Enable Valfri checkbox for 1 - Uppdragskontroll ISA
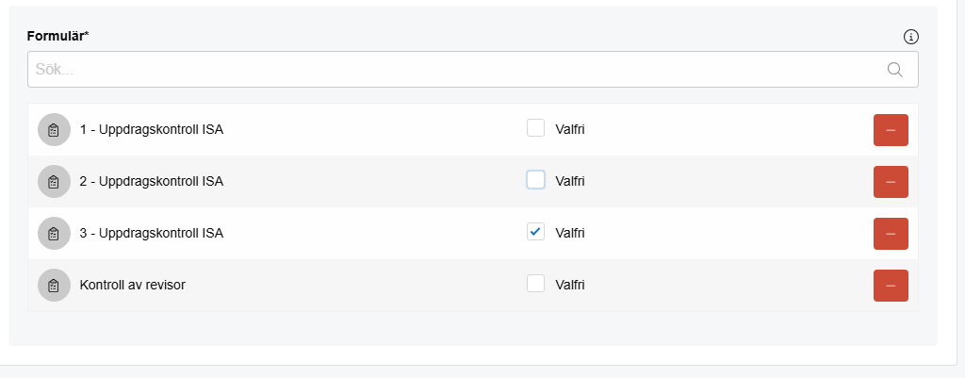965x378 pixels. click(535, 128)
